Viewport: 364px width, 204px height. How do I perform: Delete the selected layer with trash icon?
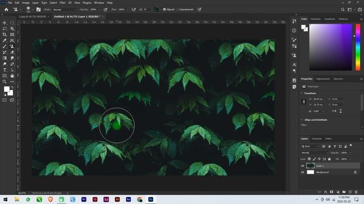356,192
